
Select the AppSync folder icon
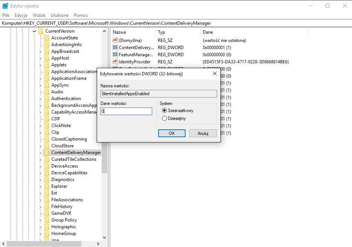tap(46, 85)
